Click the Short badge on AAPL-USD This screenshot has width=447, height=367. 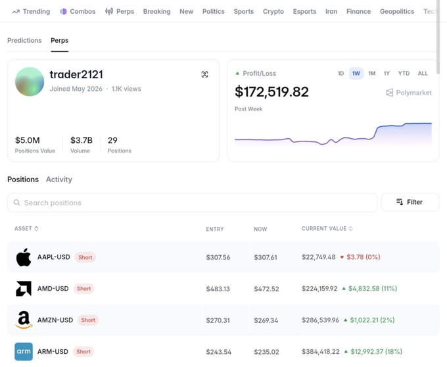click(x=85, y=257)
